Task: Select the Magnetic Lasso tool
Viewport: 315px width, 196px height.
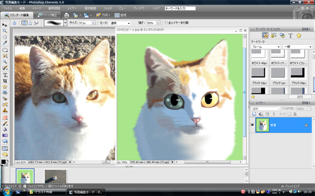Action: coord(5,56)
